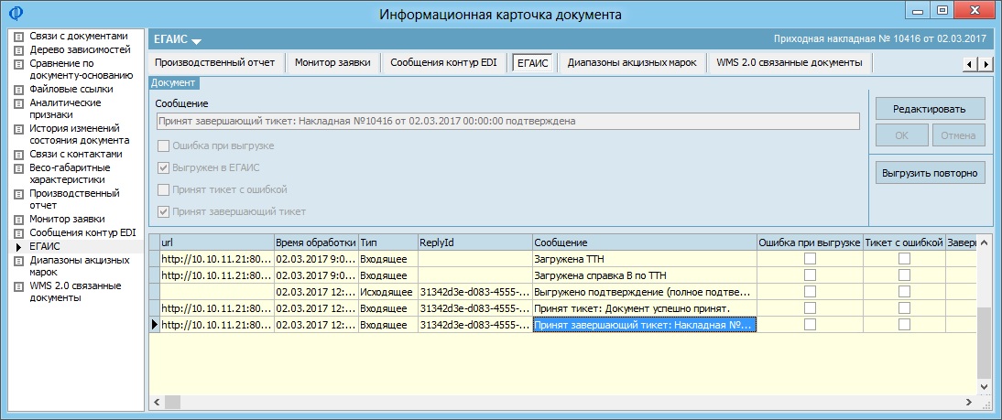Click Ошибка при выгрузке column header
Image resolution: width=1002 pixels, height=420 pixels.
810,242
